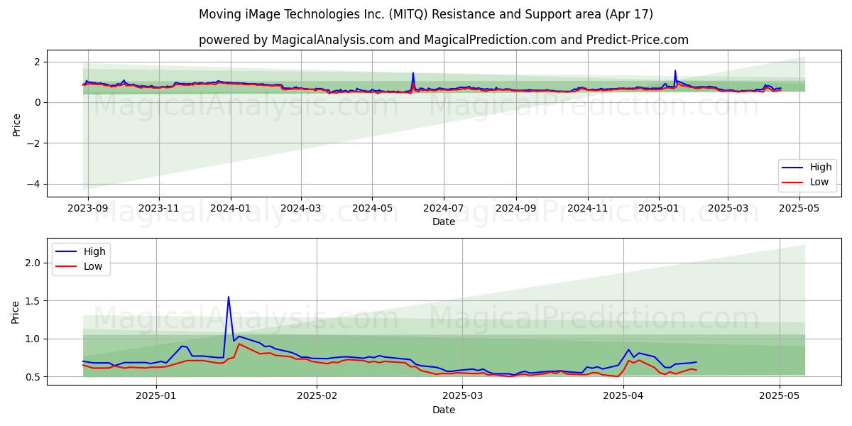
Task: Click the June 2024 price spike in upper chart
Action: [x=413, y=73]
